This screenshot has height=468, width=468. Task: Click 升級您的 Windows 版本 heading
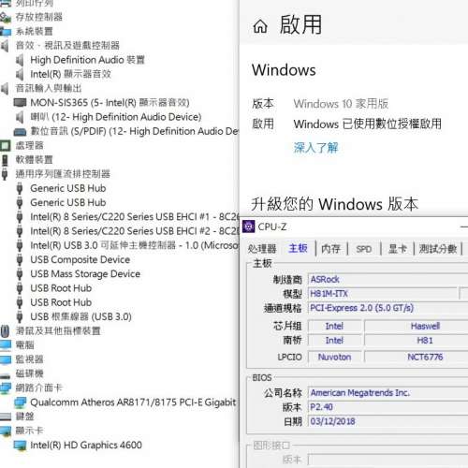click(x=334, y=204)
